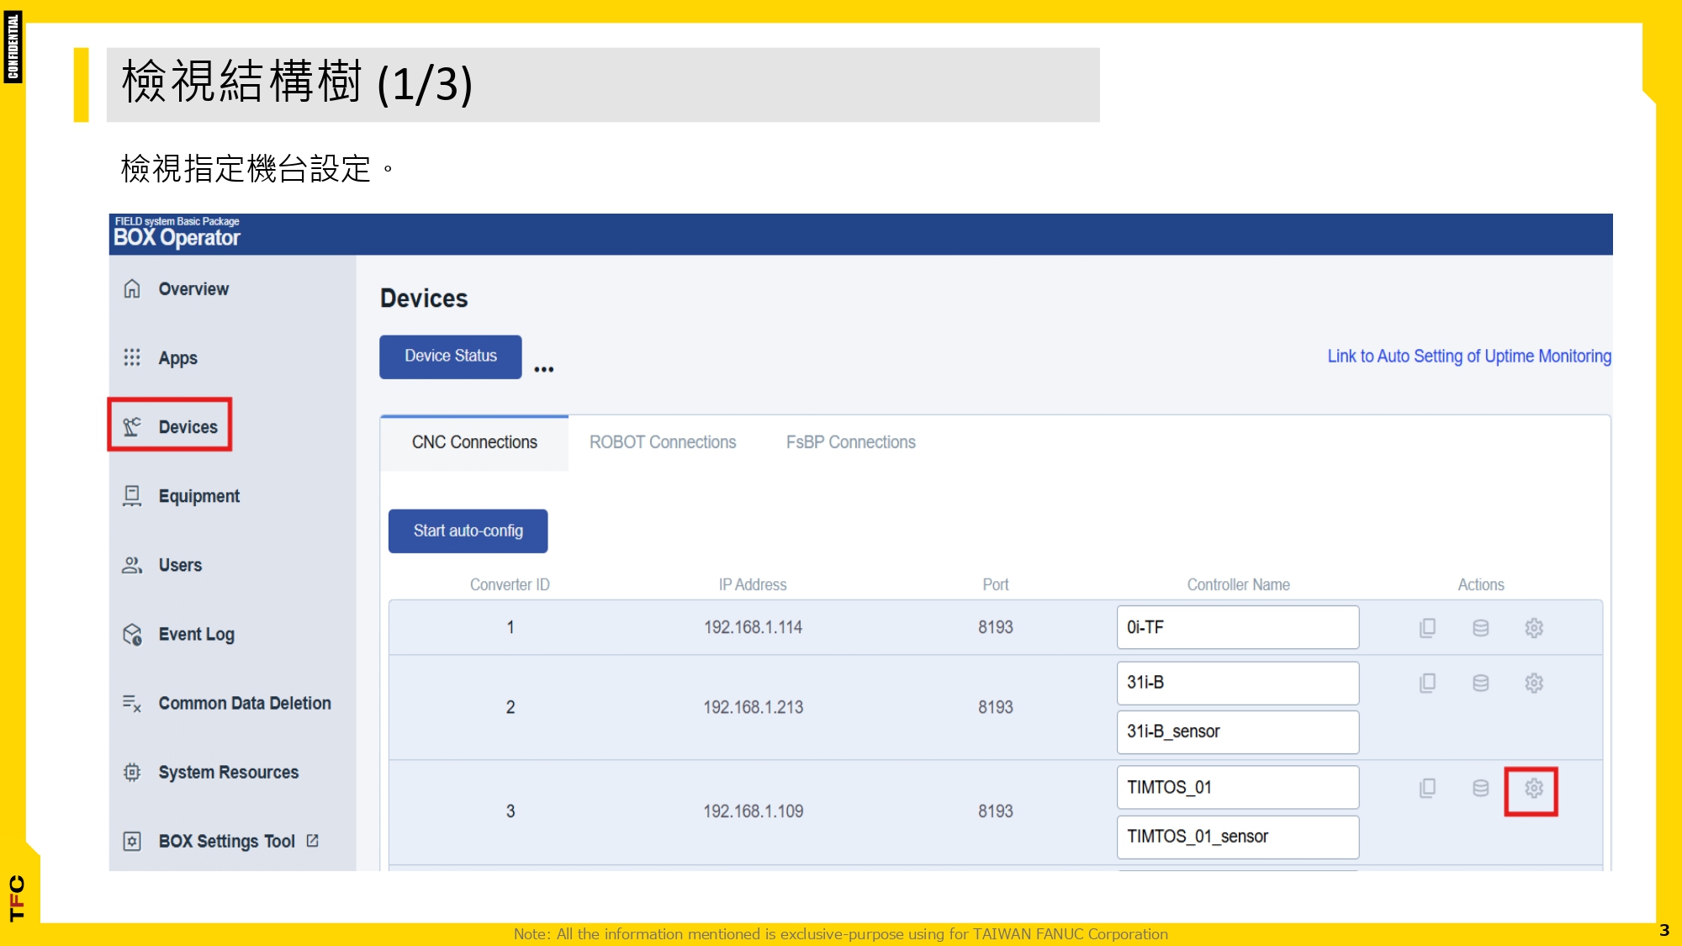The width and height of the screenshot is (1682, 946).
Task: Go to Users in the sidebar
Action: (x=180, y=565)
